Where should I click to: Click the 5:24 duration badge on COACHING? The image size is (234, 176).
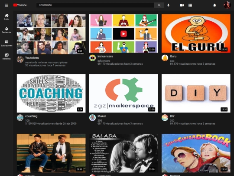(x=80, y=110)
